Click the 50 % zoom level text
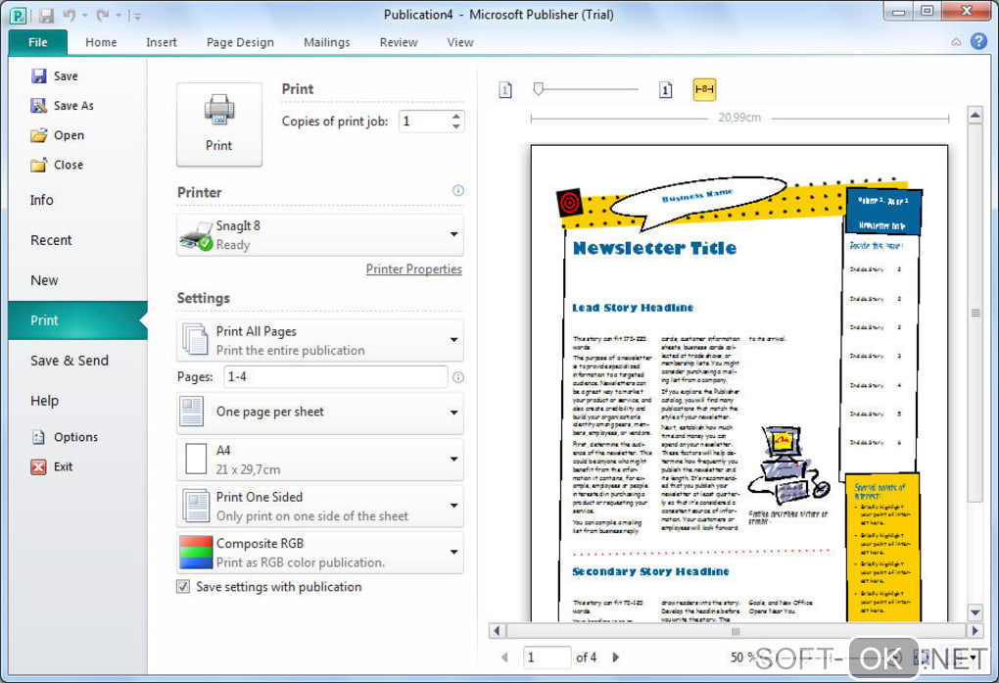 [x=742, y=657]
